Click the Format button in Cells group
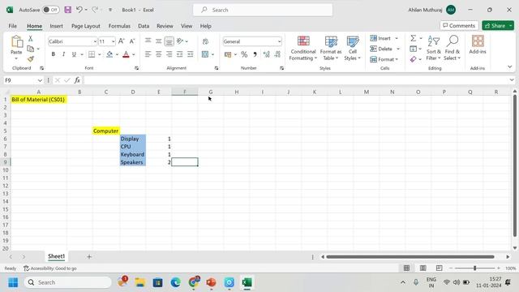 coord(384,59)
